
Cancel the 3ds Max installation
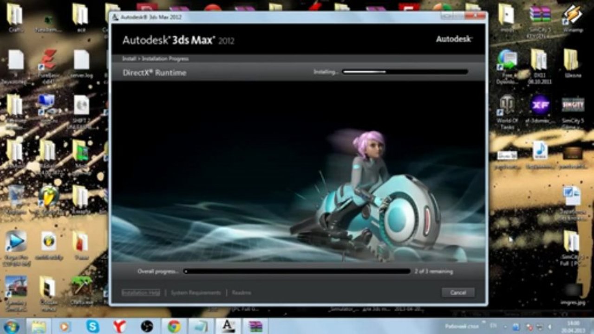coord(458,293)
